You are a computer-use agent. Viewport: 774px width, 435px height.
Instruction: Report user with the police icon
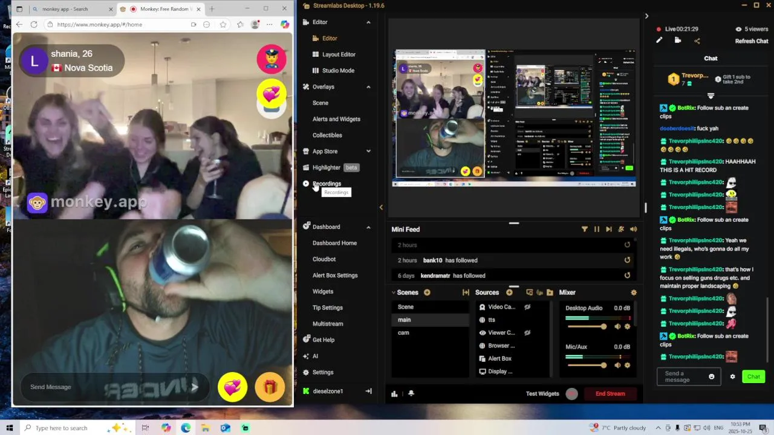272,59
